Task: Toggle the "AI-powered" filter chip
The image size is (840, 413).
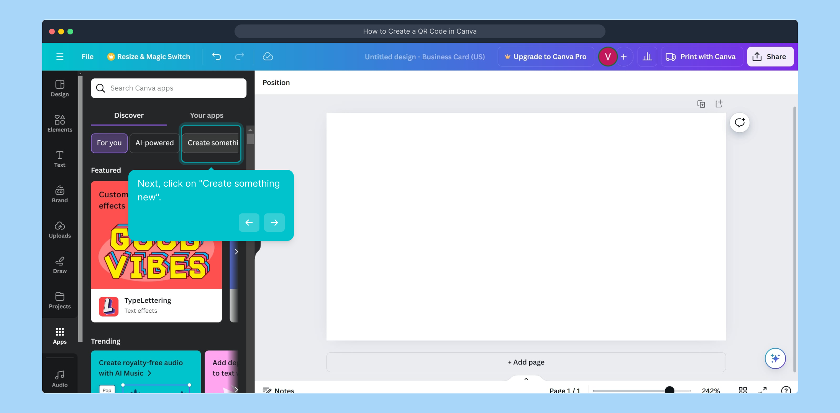Action: 154,143
